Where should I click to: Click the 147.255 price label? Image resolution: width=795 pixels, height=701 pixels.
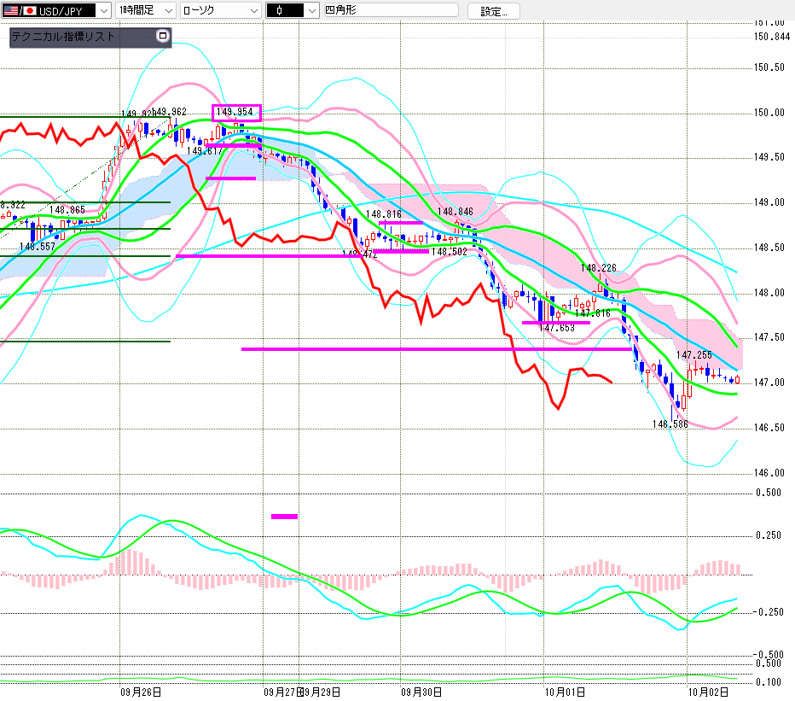click(x=694, y=354)
